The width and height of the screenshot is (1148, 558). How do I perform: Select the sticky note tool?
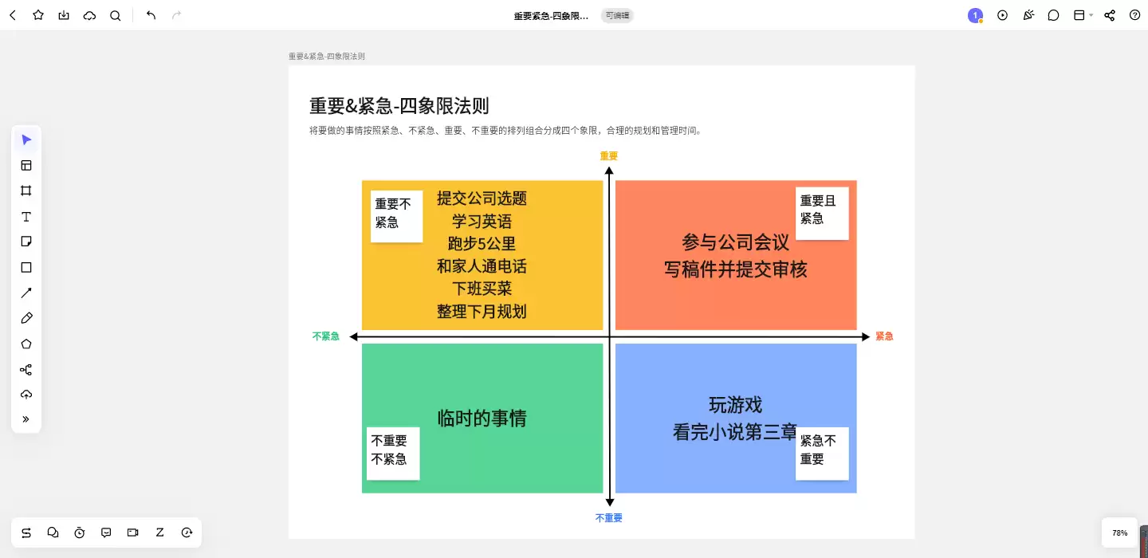26,242
